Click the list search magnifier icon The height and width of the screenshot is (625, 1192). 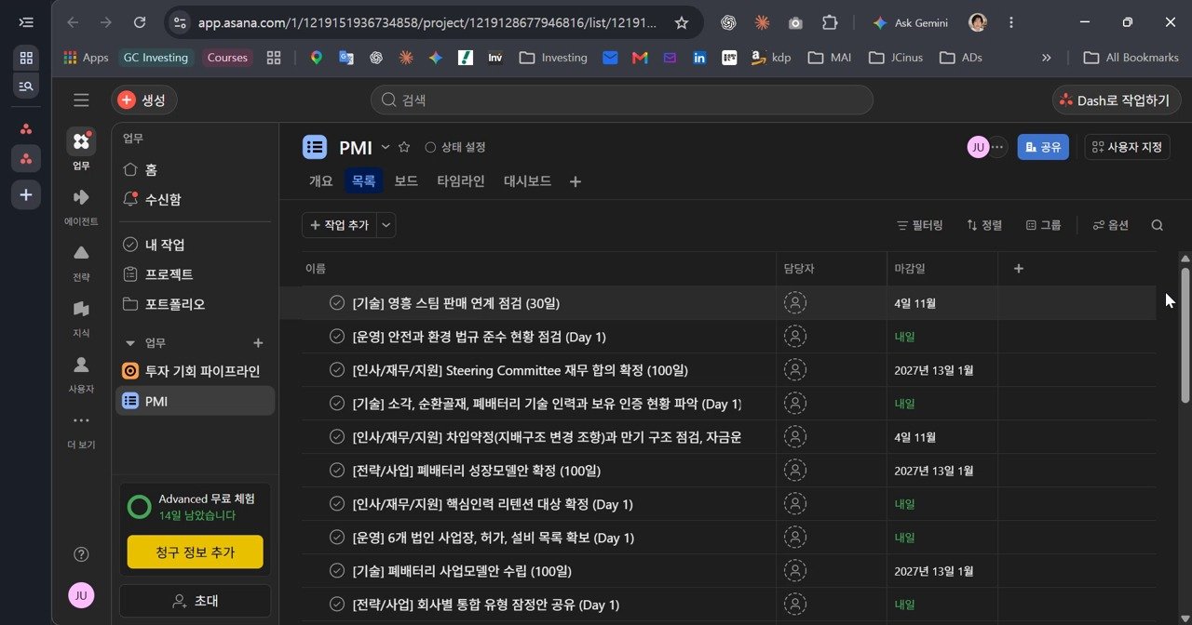[x=1158, y=225]
